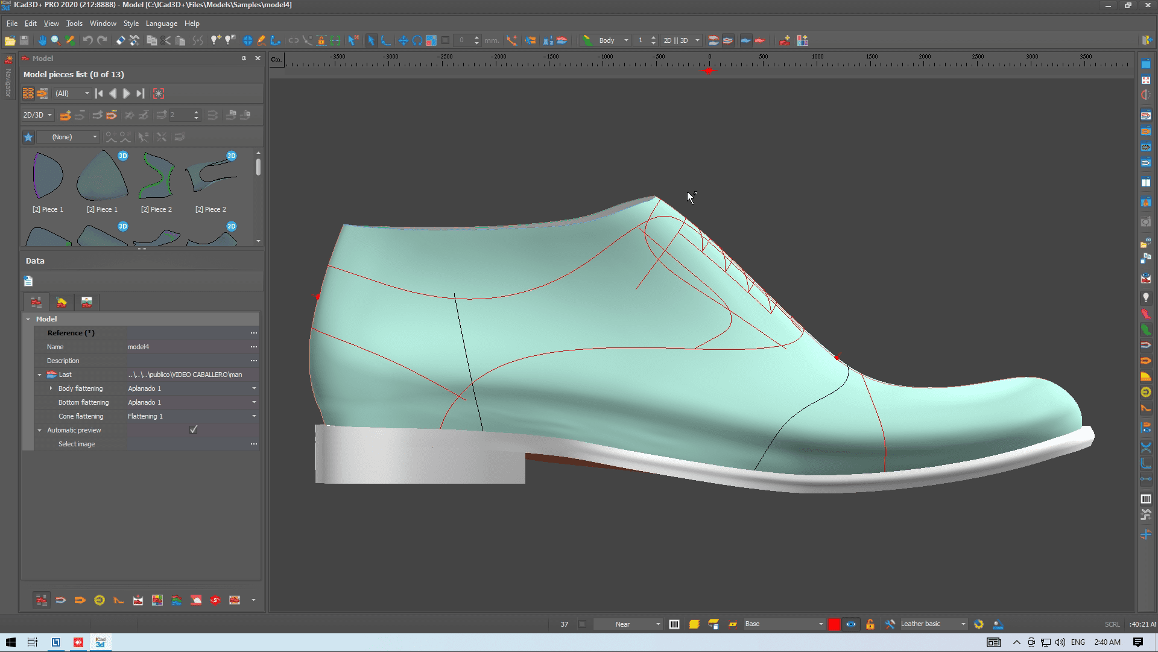Click the red color swatch in status bar
Screen dimensions: 1158x652
(x=834, y=624)
